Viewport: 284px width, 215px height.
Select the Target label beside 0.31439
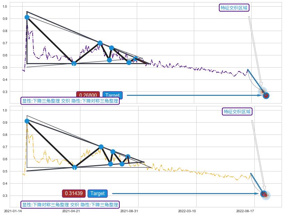point(97,193)
